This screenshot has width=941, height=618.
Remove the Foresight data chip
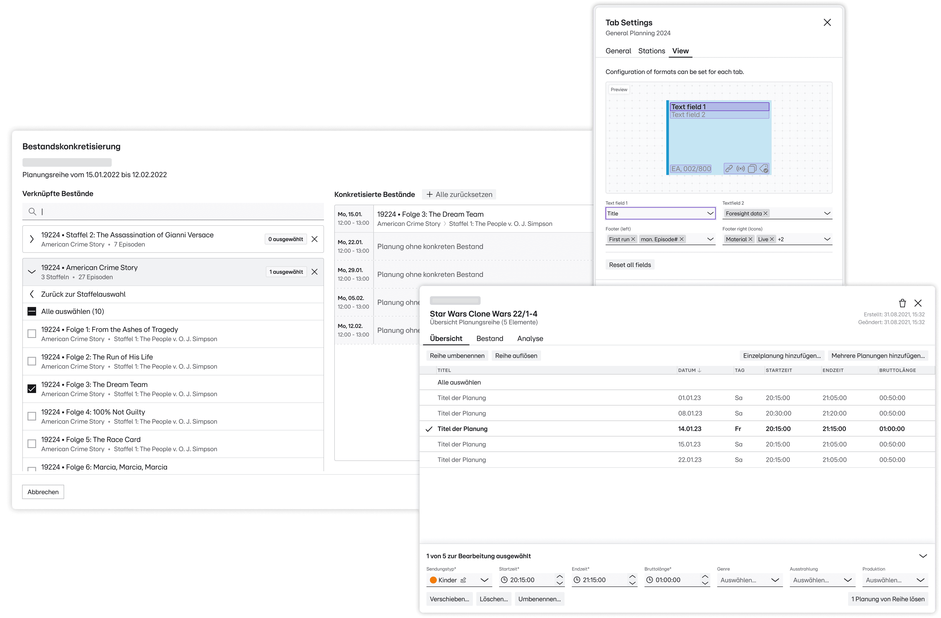click(765, 214)
